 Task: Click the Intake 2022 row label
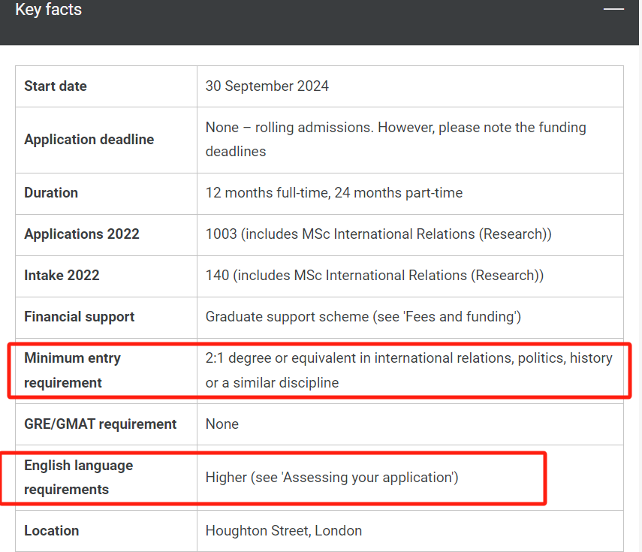coord(62,276)
